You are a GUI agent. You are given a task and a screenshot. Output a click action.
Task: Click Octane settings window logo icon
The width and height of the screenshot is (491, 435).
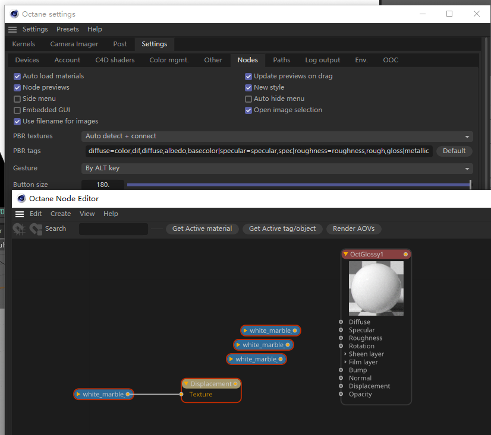point(14,14)
